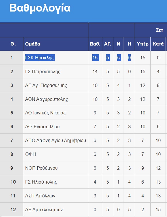Click on ΑΕ Αγ. Παρασκευής team name
Viewport: 167px width, 217px height.
pyautogui.click(x=46, y=85)
